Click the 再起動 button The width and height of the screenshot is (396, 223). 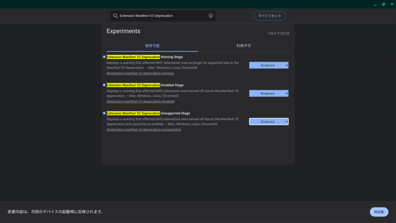pos(379,212)
